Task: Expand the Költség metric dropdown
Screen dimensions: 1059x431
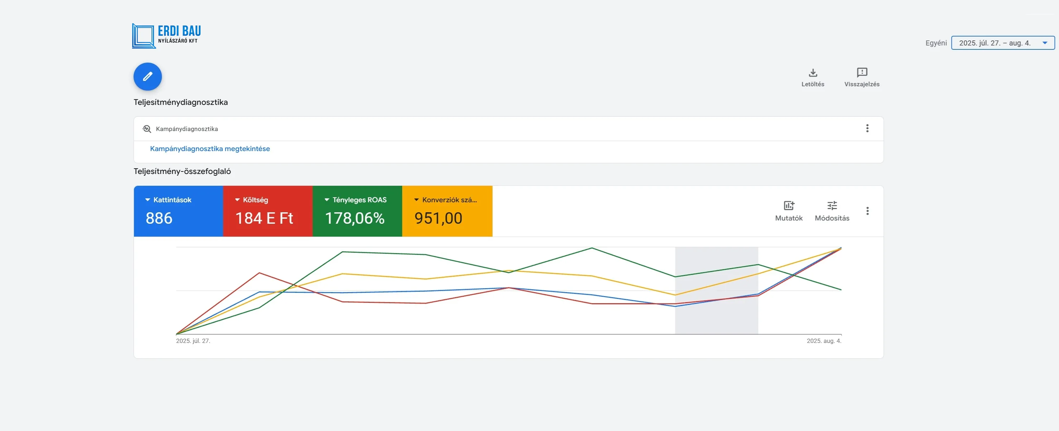Action: click(x=237, y=200)
